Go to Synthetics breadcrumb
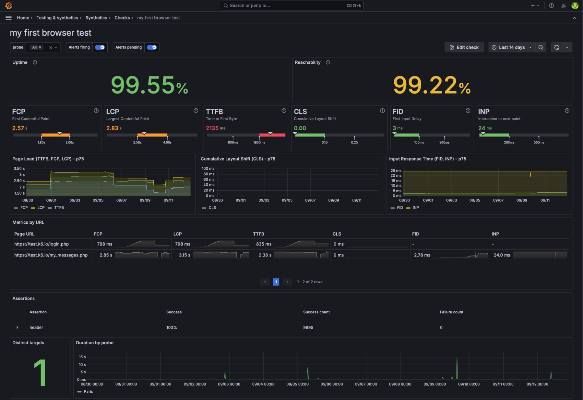 [96, 18]
